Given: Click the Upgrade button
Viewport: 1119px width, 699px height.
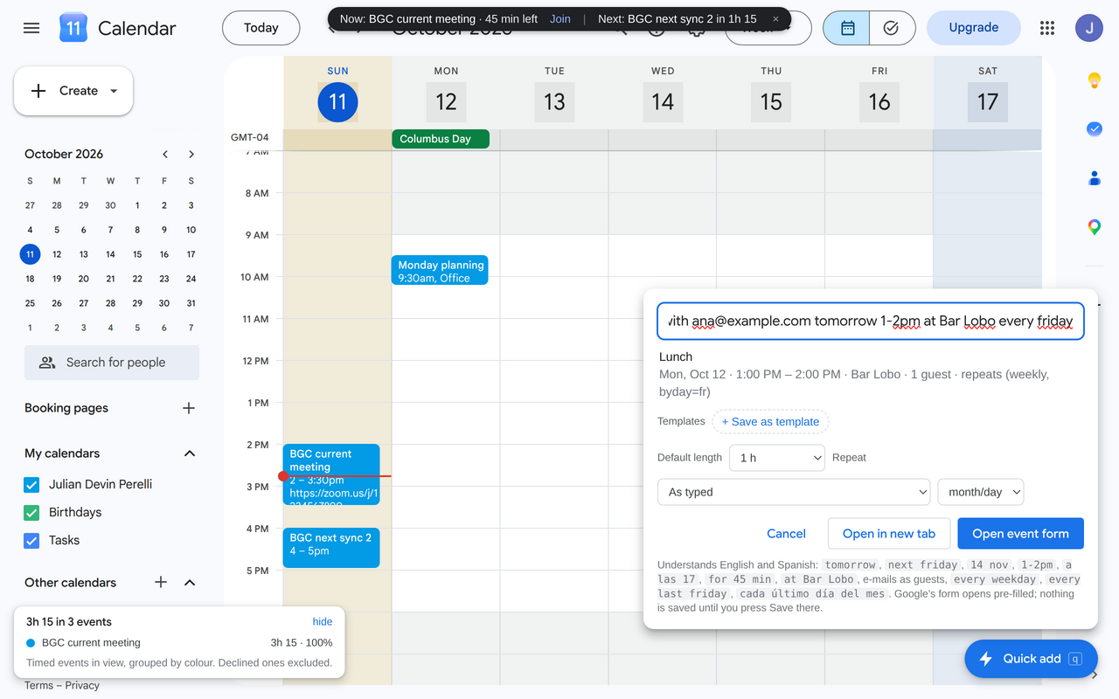Looking at the screenshot, I should [x=973, y=28].
